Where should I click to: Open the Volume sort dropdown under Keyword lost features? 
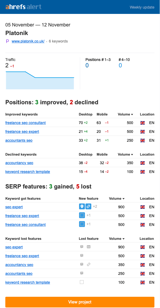coord(116,238)
